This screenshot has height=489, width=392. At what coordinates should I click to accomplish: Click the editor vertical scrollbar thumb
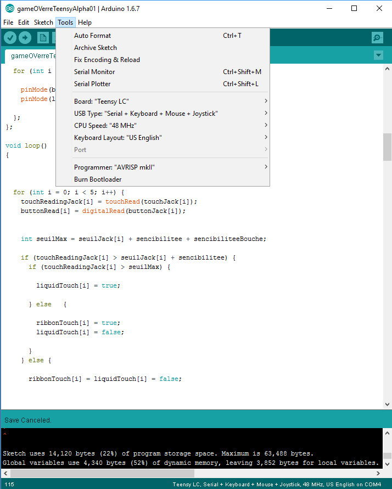pos(387,147)
